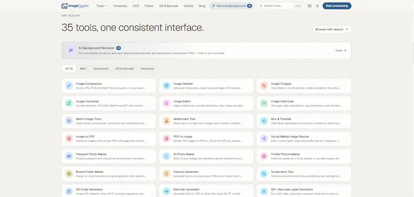Open the Image Compressor tool icon

pyautogui.click(x=69, y=86)
